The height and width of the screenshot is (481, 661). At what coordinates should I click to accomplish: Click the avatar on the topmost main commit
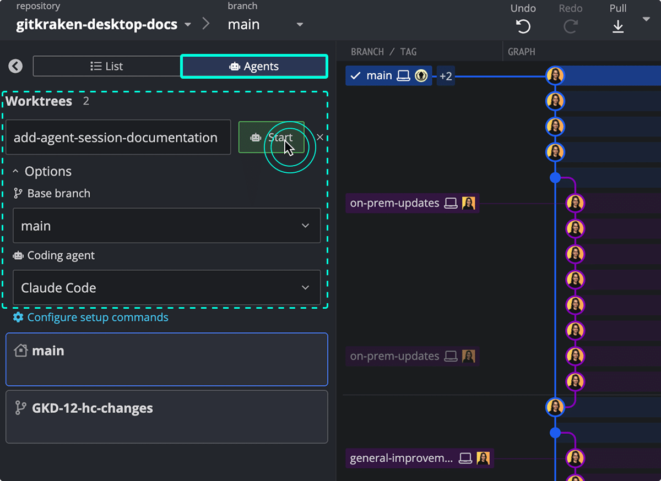tap(555, 75)
